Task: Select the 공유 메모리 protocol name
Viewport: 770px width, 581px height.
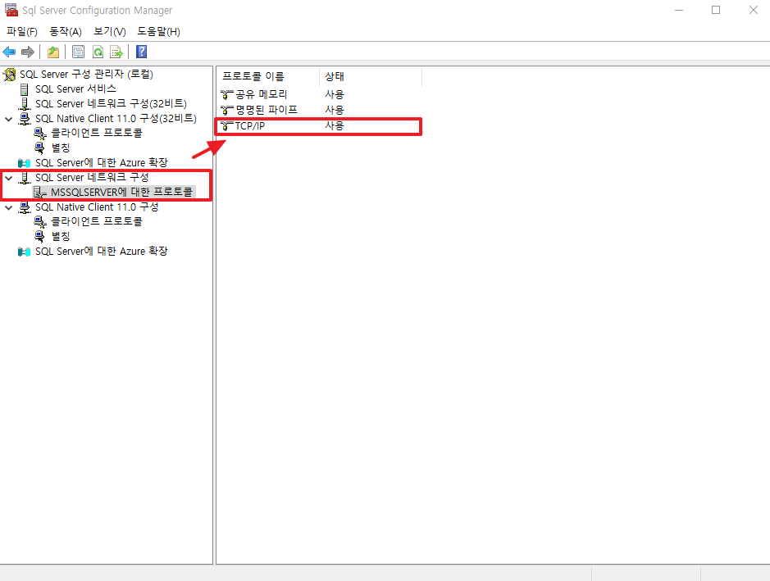Action: 262,94
